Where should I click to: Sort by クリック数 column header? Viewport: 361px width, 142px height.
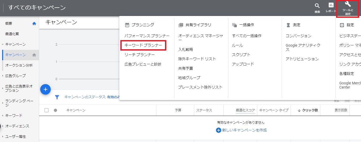coord(308,110)
